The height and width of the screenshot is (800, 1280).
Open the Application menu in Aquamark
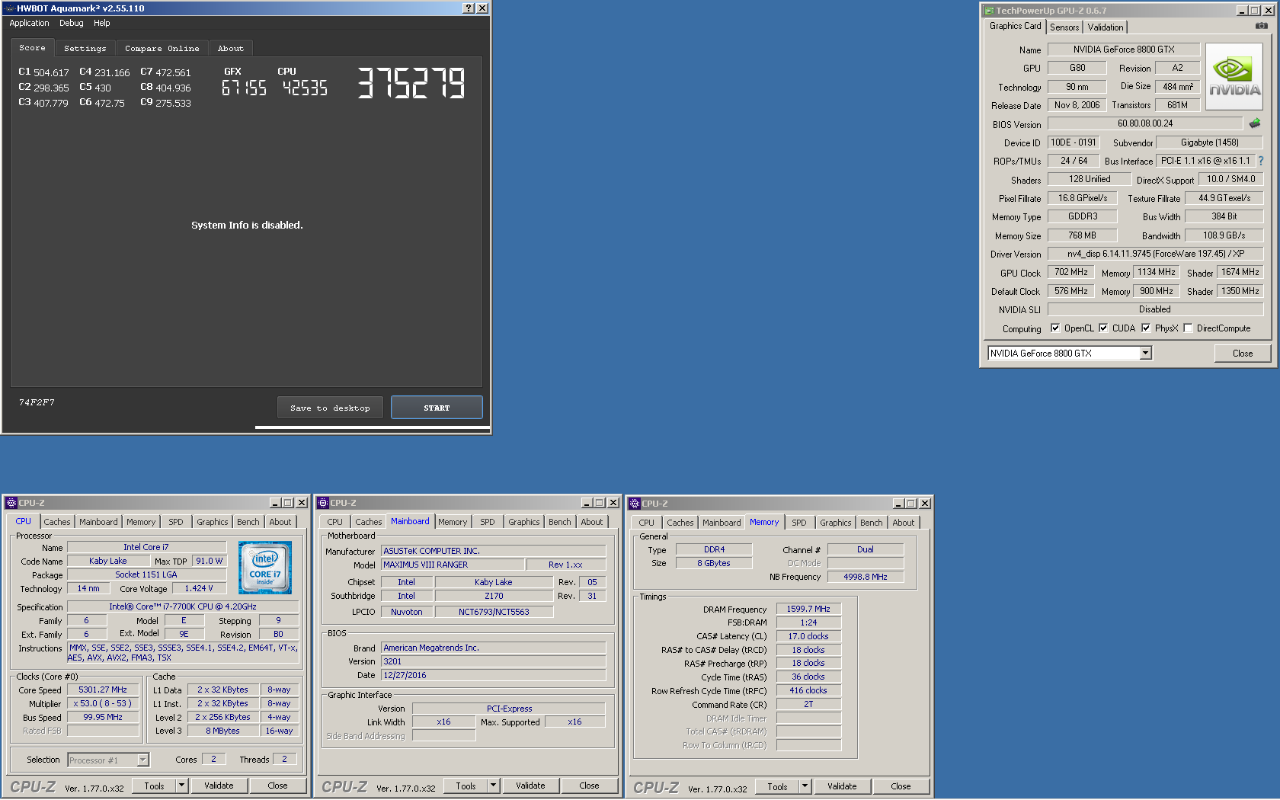pyautogui.click(x=29, y=23)
